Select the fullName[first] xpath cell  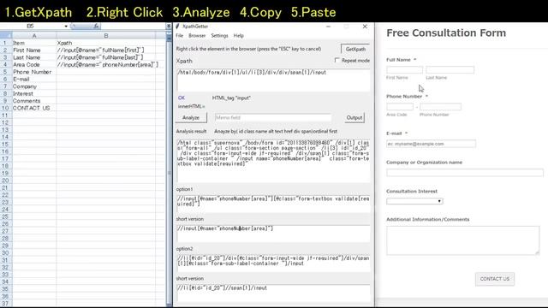(106, 50)
